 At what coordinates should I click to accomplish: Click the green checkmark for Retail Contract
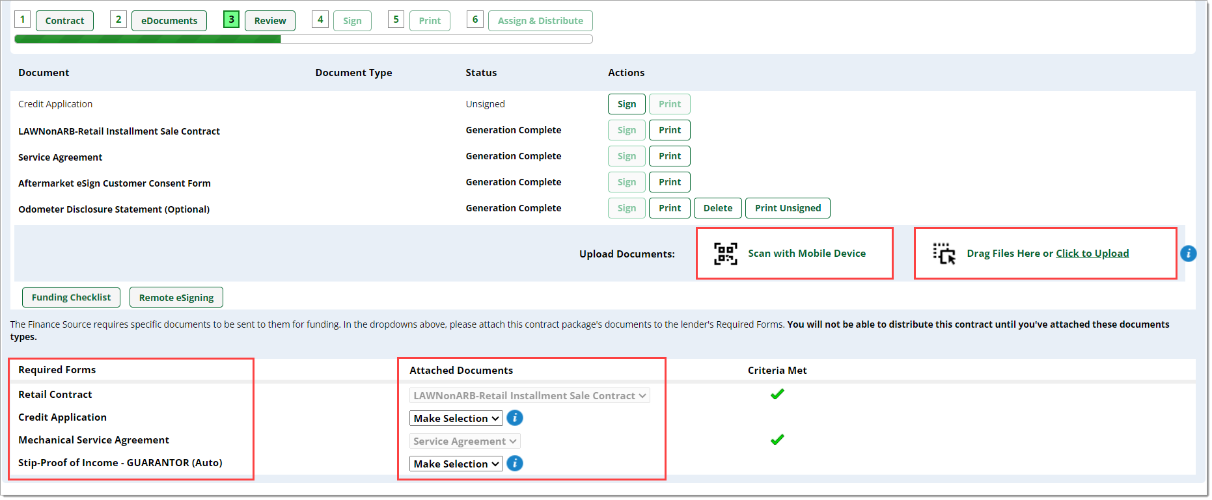pyautogui.click(x=777, y=394)
